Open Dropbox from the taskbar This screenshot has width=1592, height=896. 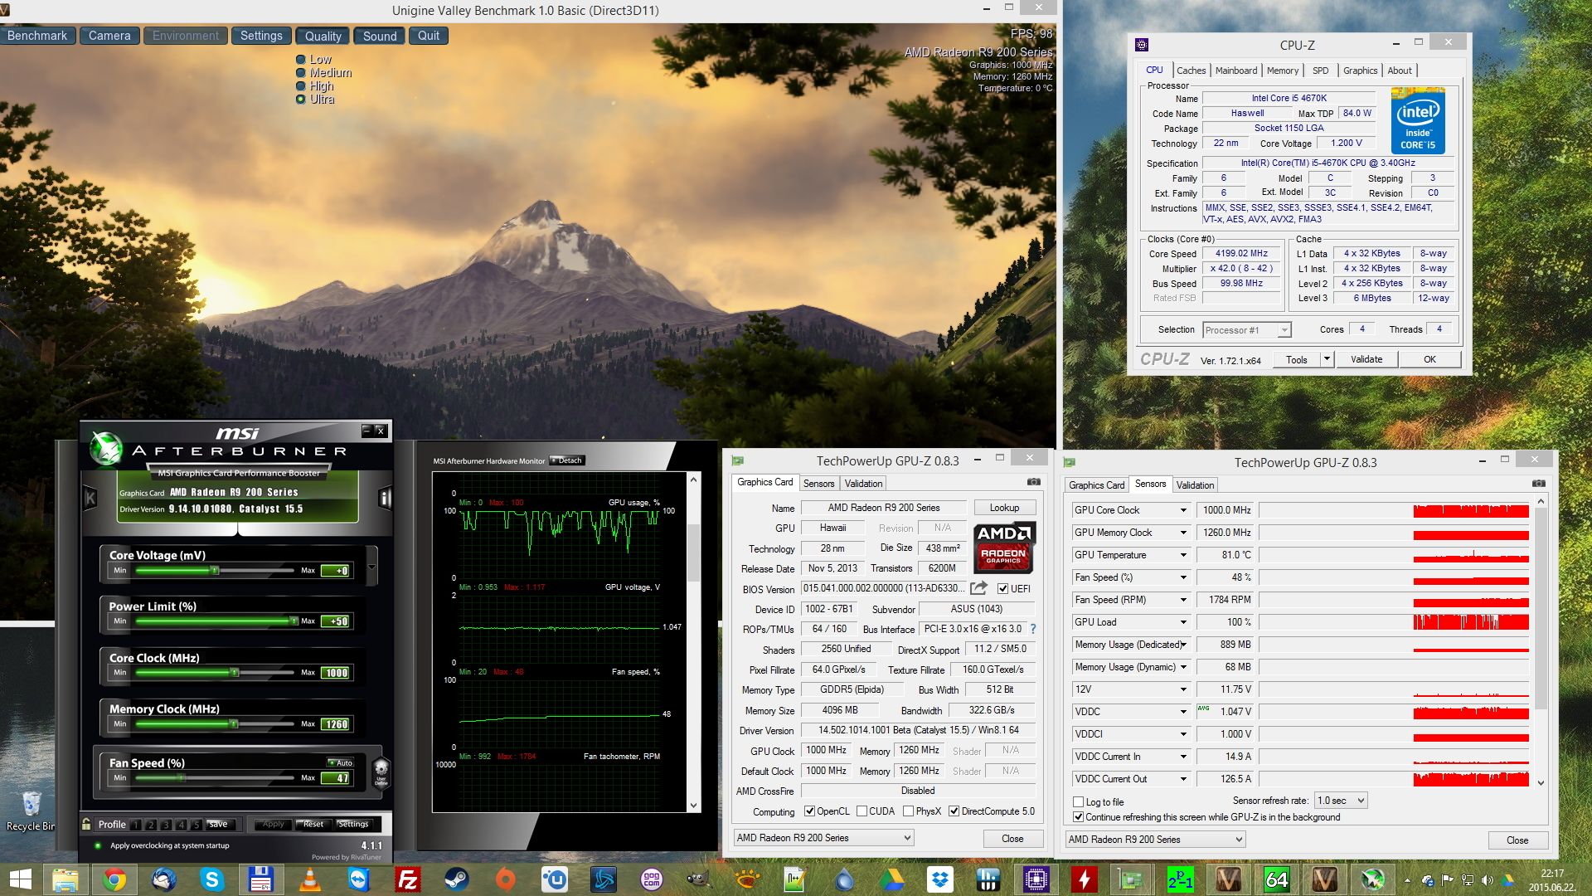tap(940, 879)
